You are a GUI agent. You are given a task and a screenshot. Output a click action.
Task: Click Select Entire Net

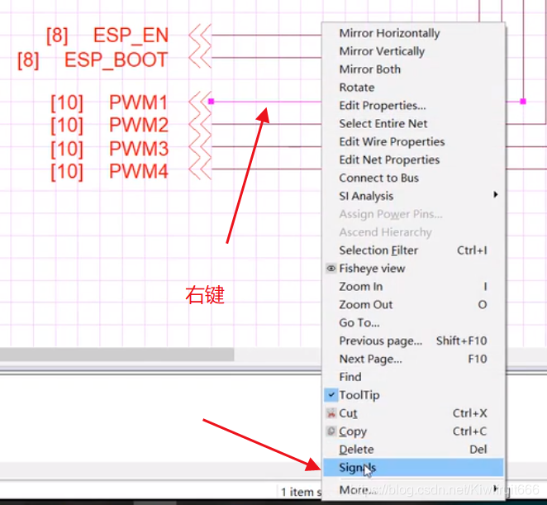pyautogui.click(x=383, y=124)
